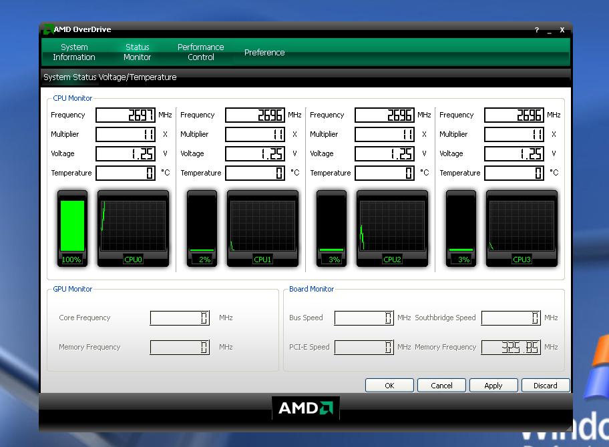This screenshot has width=609, height=447.
Task: Open the System Information tab
Action: tap(74, 52)
